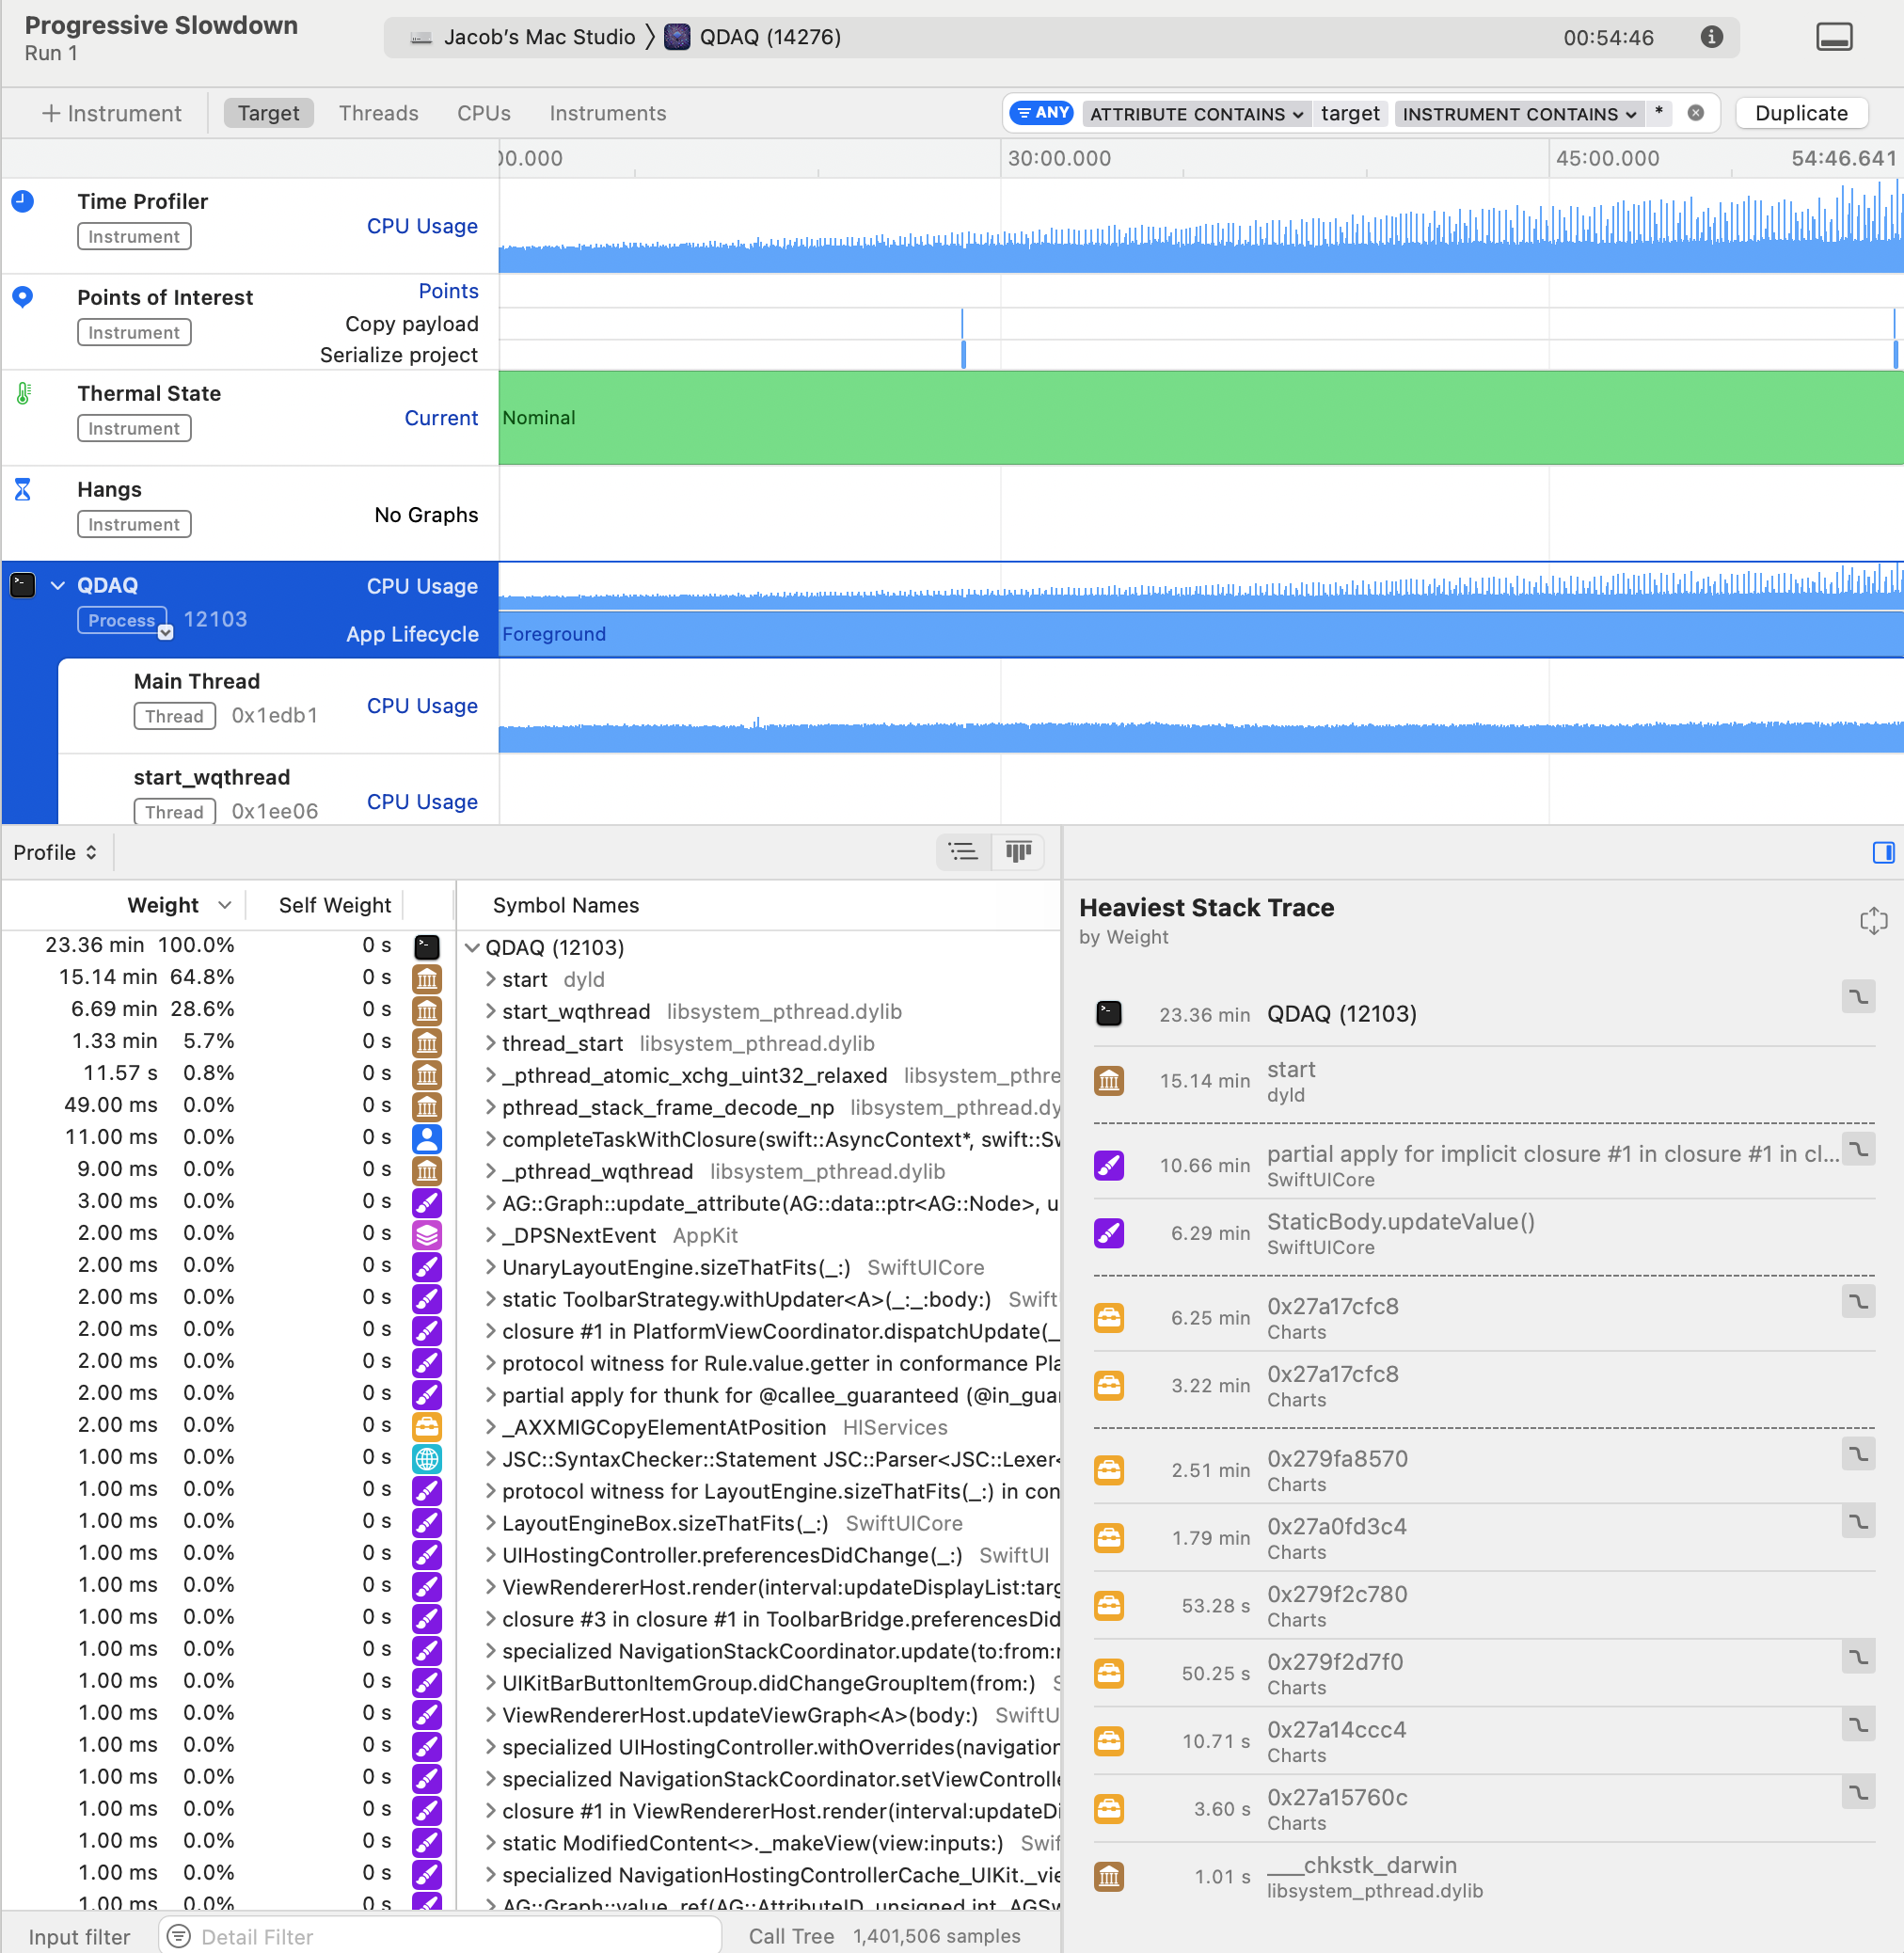Click the Main Thread CPU Usage link

[422, 706]
